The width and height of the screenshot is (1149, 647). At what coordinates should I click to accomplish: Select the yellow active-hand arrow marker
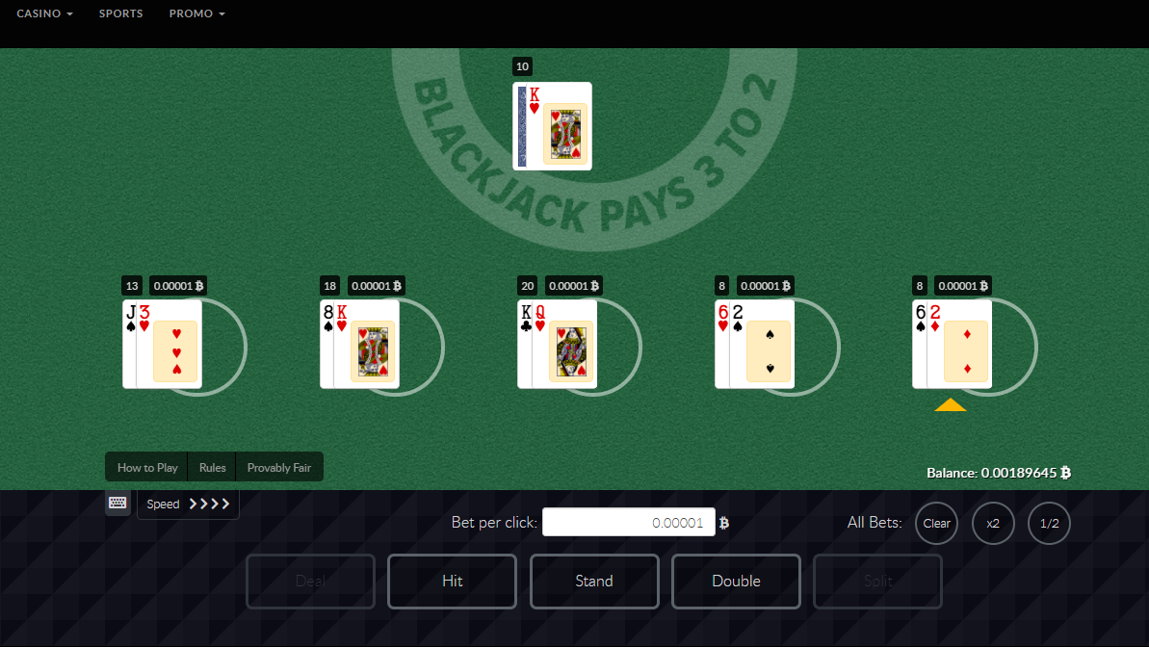[x=951, y=405]
